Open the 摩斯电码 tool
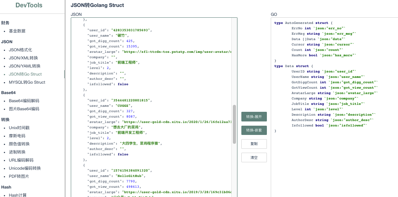The width and height of the screenshot is (398, 197). coord(17,136)
